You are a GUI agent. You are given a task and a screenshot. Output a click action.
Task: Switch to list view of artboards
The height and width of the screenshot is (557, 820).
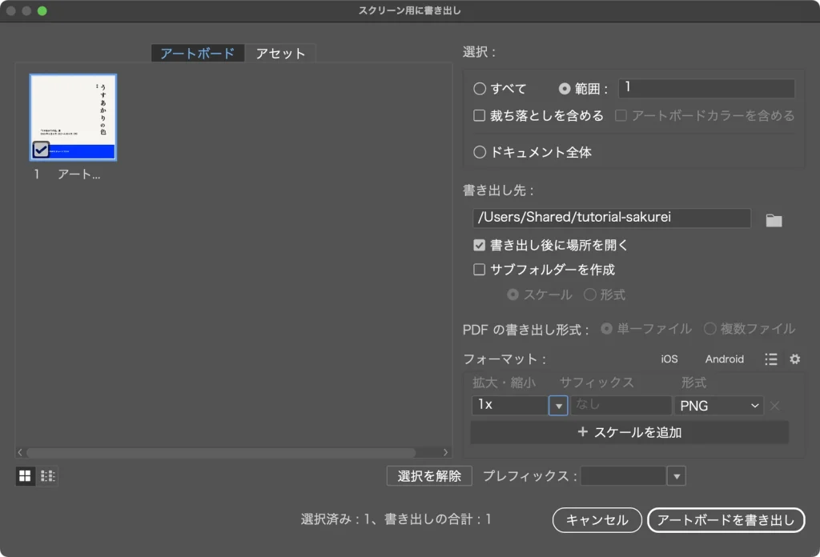47,476
